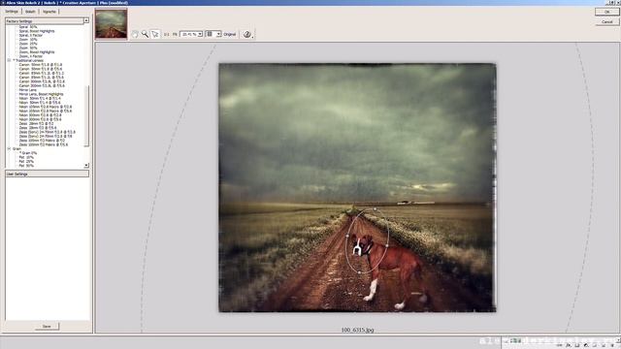Click the Original preview button

tap(230, 35)
